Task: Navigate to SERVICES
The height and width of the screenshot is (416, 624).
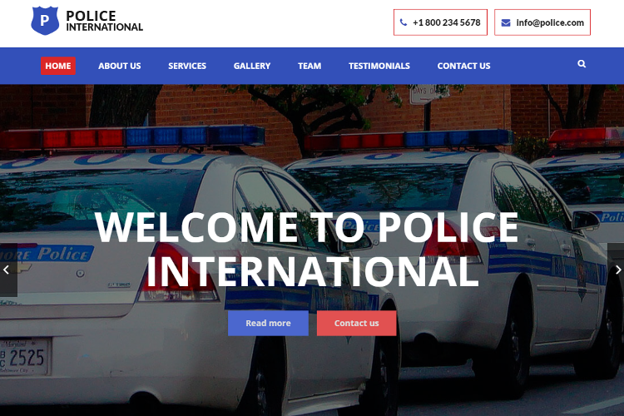Action: click(187, 66)
